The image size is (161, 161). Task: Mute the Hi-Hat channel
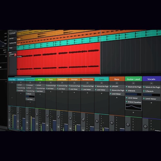[x=37, y=124]
